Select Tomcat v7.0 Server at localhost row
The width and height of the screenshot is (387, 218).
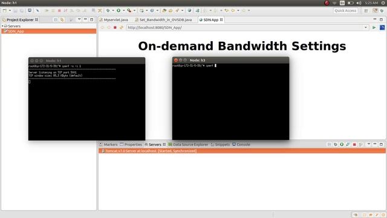coord(242,151)
